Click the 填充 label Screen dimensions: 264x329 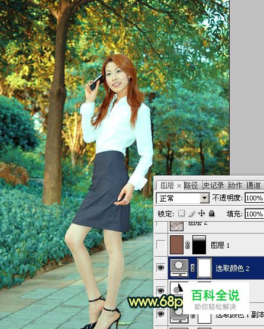coord(234,214)
